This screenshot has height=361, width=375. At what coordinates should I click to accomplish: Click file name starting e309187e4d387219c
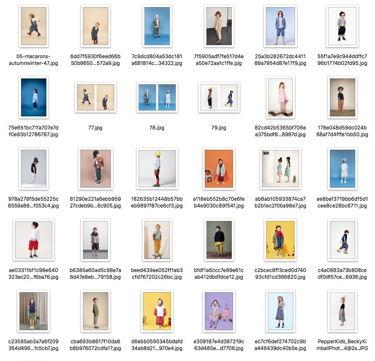(219, 345)
